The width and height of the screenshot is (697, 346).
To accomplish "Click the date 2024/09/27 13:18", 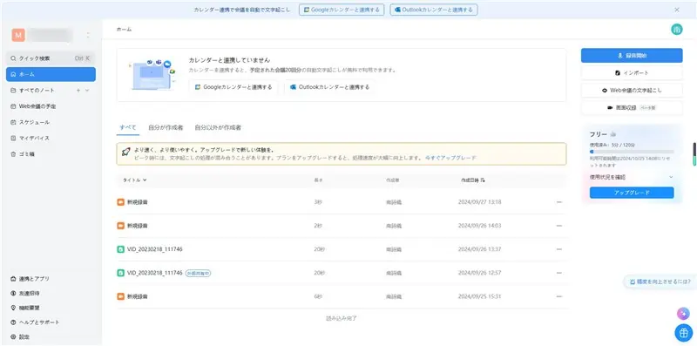I will 480,202.
